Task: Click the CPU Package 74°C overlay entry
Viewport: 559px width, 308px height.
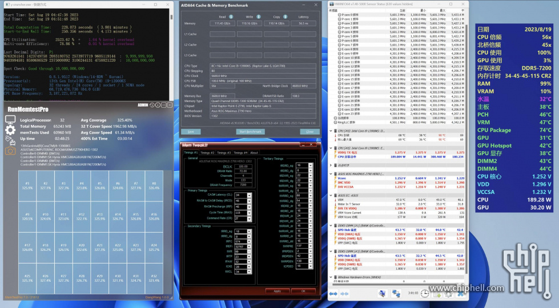Action: point(514,130)
